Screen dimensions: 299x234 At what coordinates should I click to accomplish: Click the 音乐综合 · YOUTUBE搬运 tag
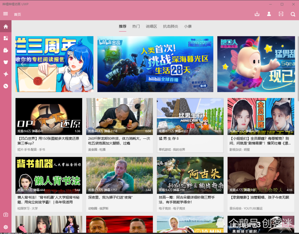click(x=246, y=209)
